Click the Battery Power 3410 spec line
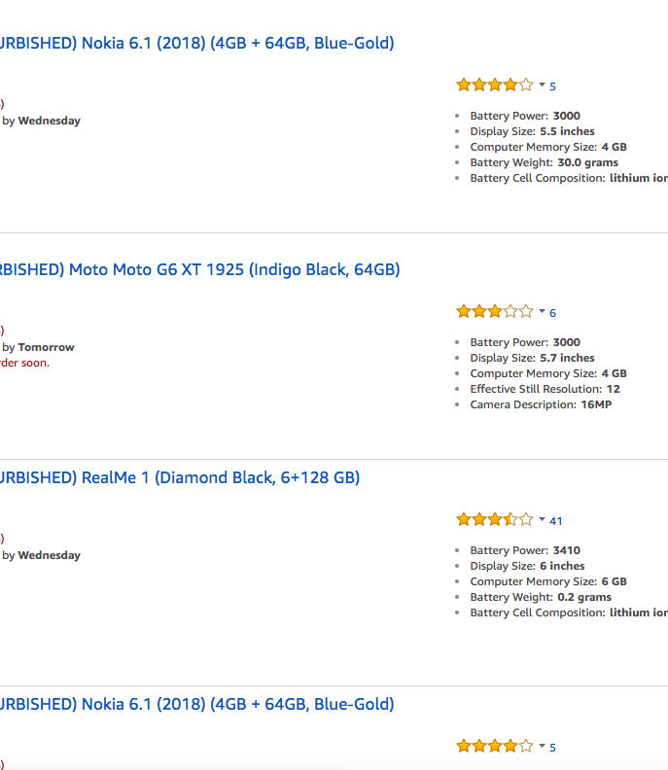668x770 pixels. coord(525,550)
